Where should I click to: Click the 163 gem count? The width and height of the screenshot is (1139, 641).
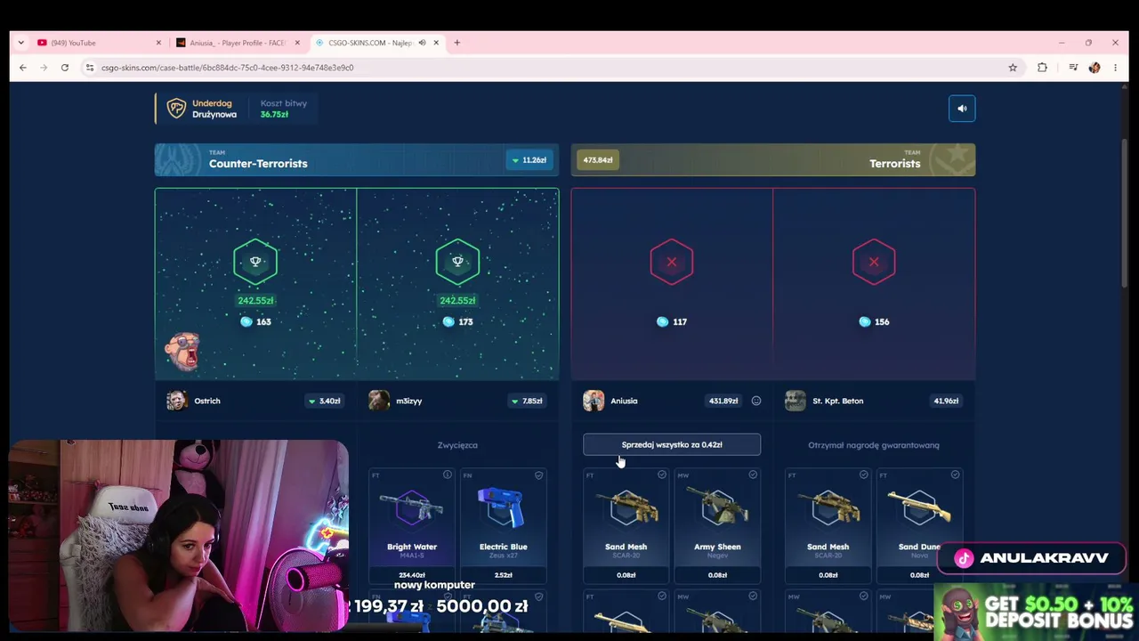pyautogui.click(x=256, y=322)
